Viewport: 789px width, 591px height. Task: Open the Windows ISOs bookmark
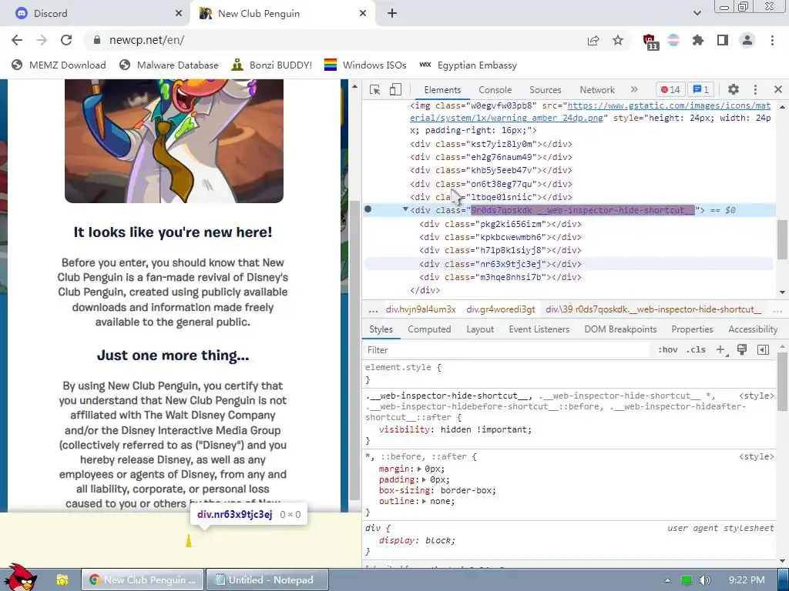tap(365, 65)
